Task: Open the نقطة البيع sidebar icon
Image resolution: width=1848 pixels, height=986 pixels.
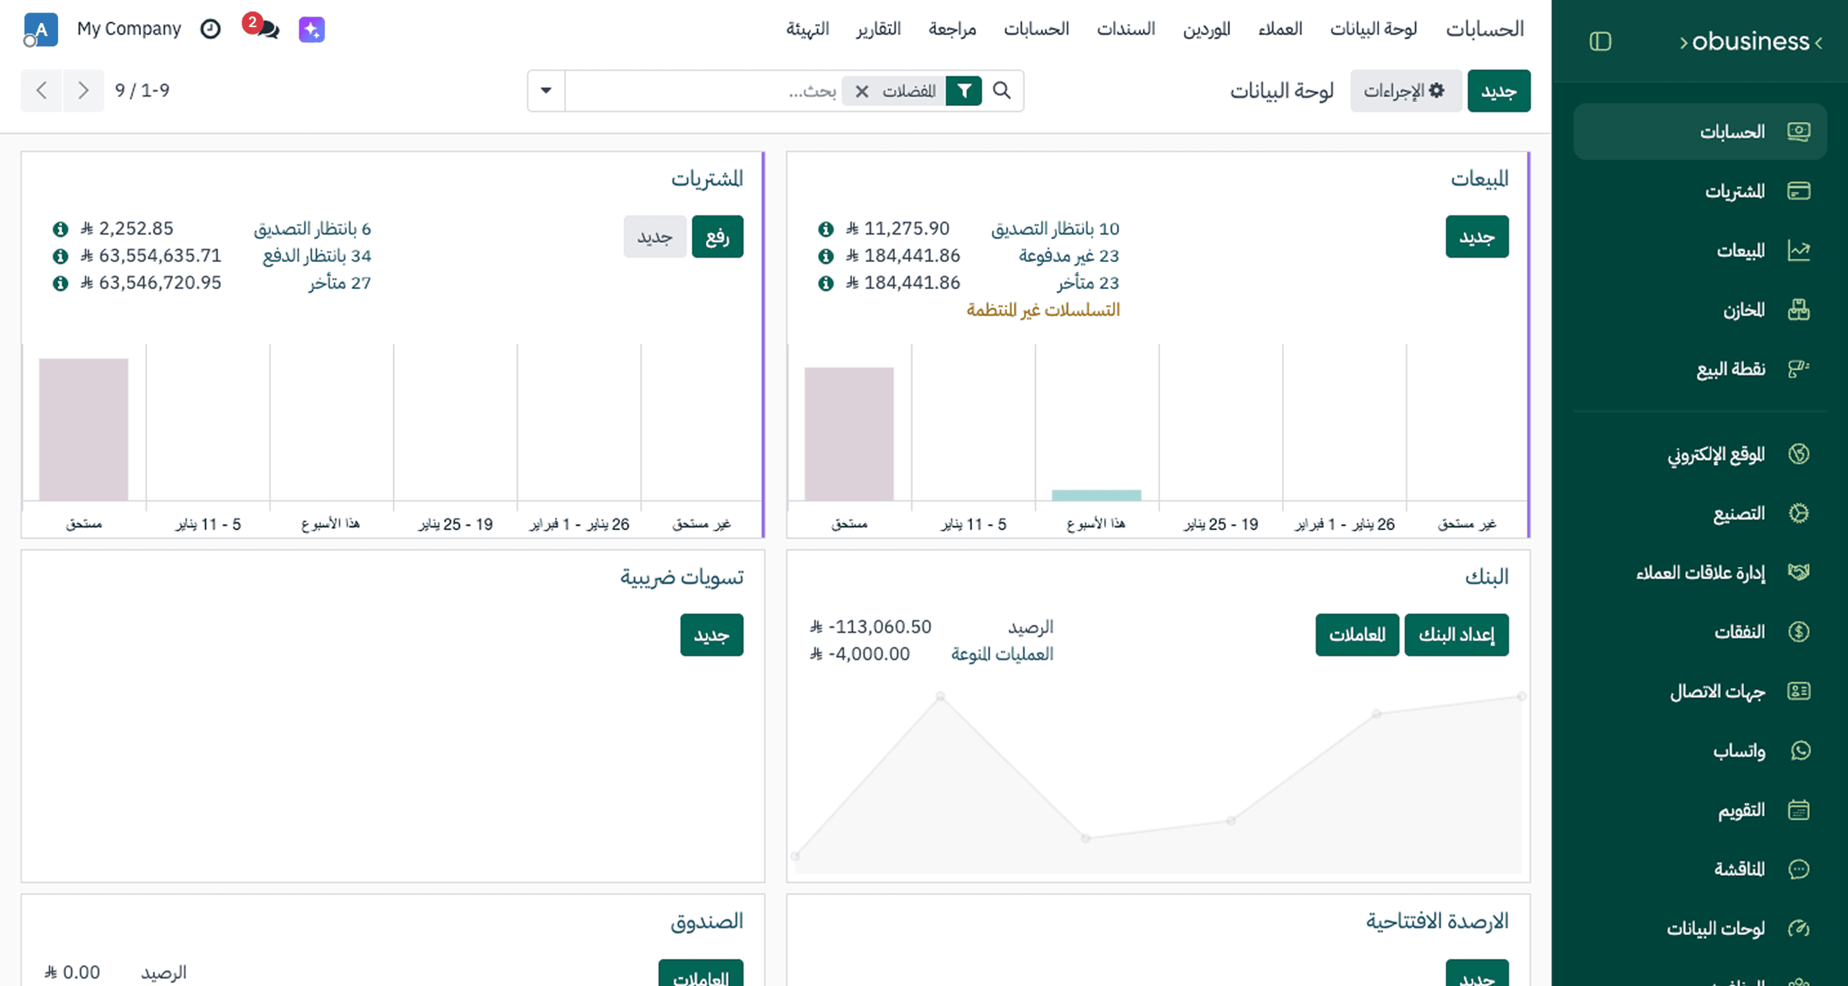Action: point(1799,369)
